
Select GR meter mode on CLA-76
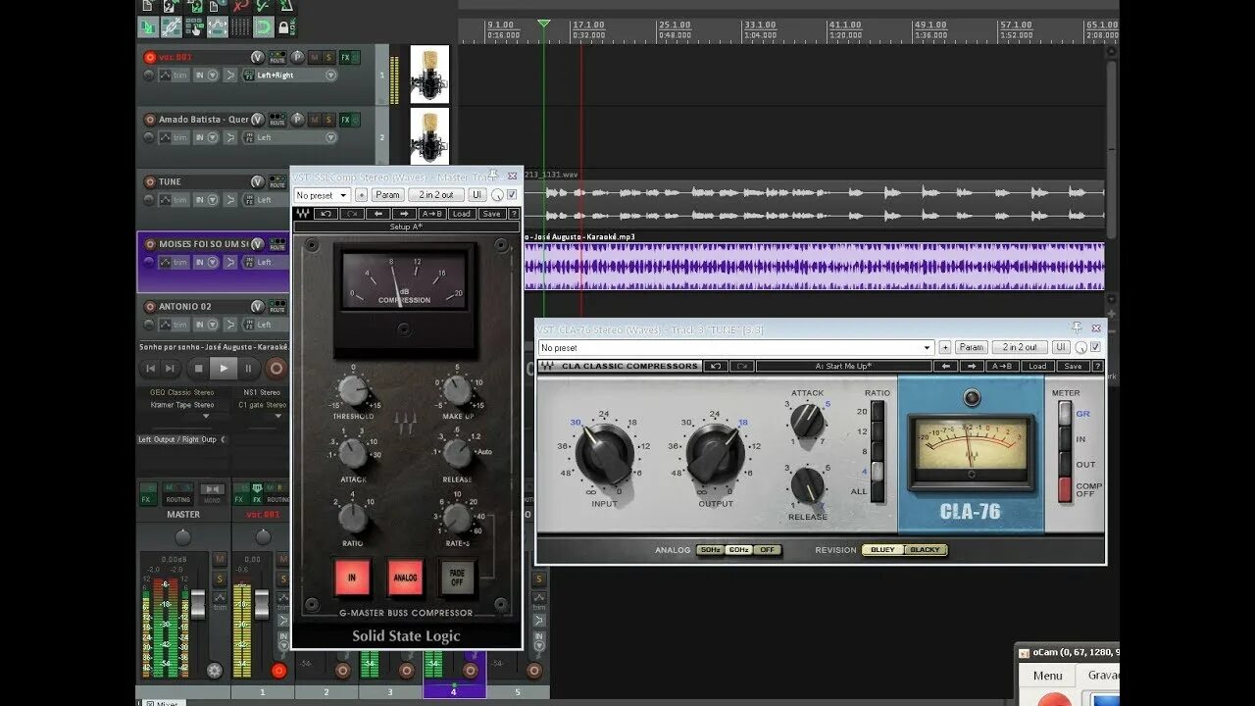(1065, 413)
